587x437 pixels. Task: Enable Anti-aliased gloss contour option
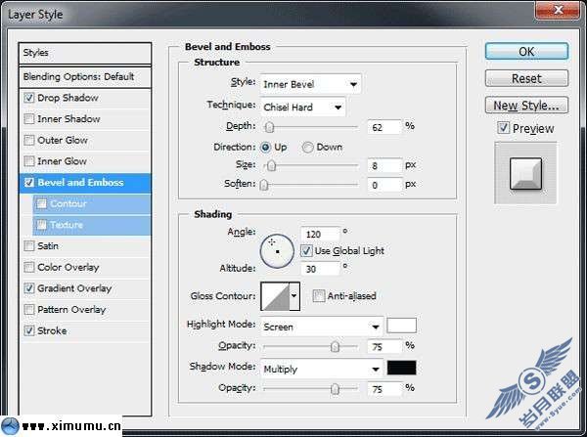click(319, 296)
